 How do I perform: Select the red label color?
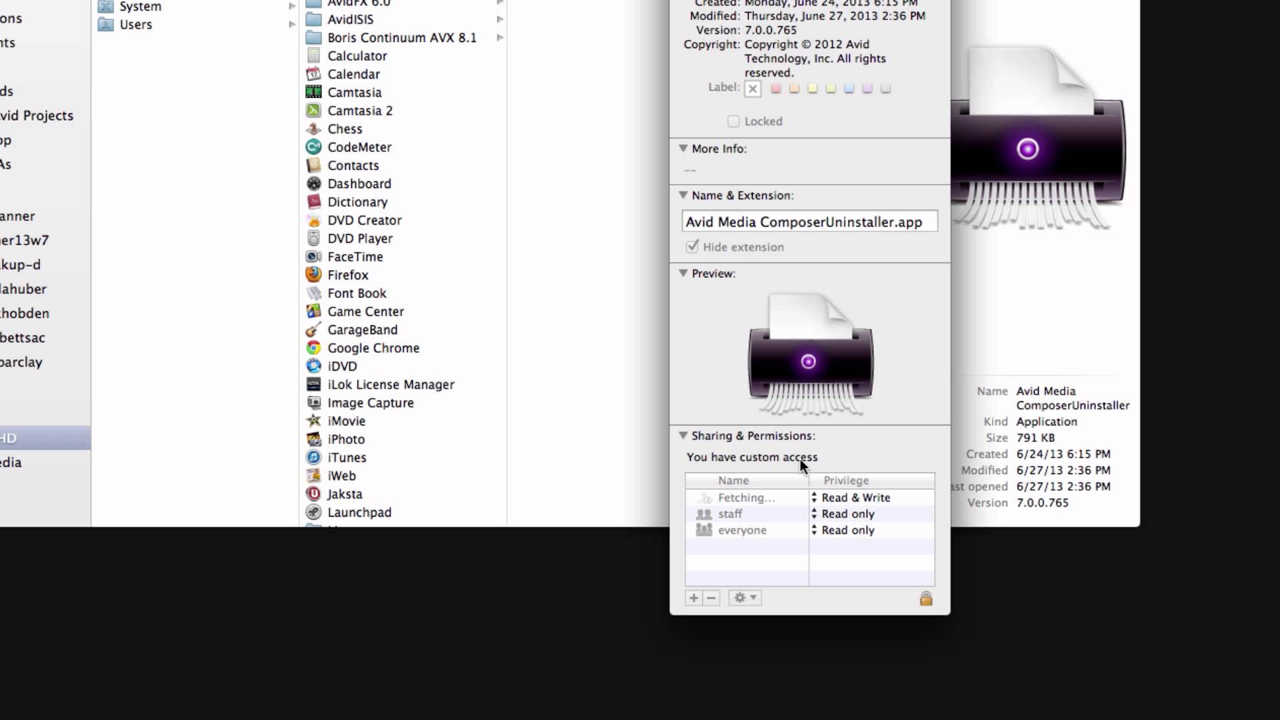776,88
